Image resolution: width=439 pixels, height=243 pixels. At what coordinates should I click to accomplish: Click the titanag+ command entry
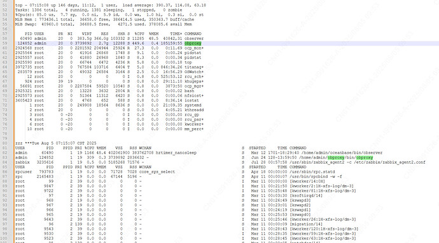[x=194, y=67]
